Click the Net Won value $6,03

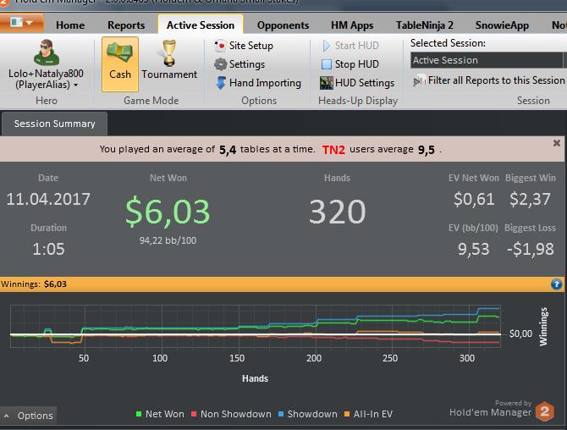pyautogui.click(x=168, y=212)
